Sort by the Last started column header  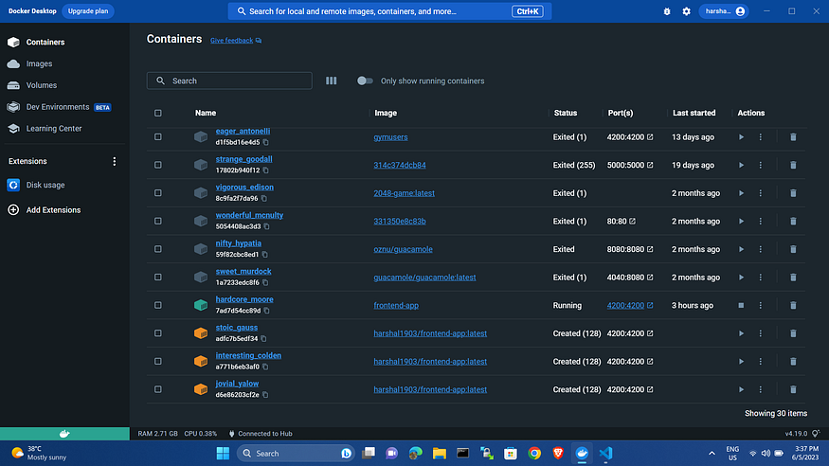[x=694, y=113]
